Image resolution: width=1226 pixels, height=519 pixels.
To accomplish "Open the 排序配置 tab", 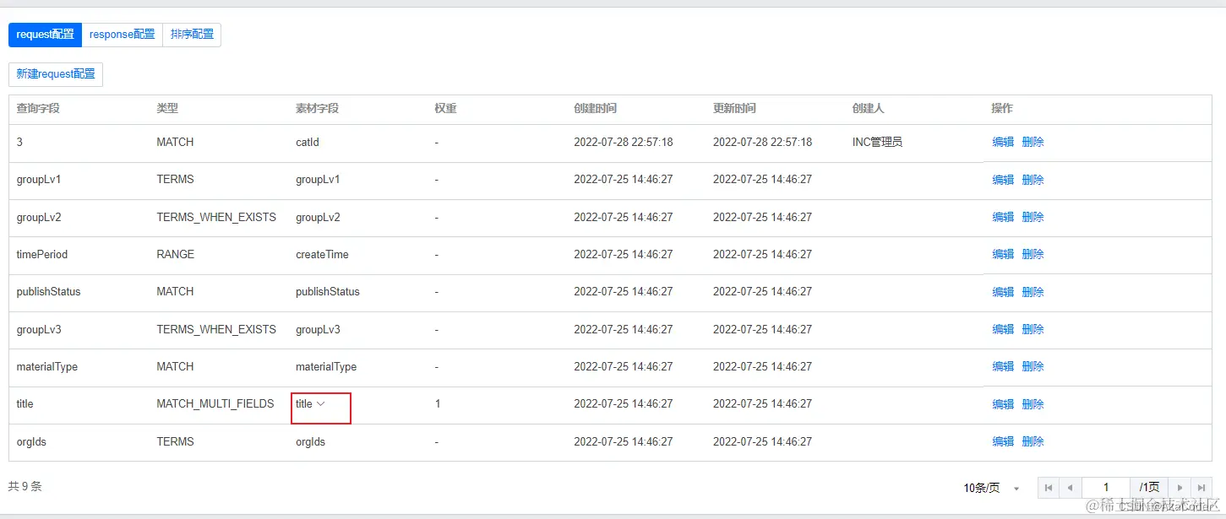I will [x=192, y=35].
